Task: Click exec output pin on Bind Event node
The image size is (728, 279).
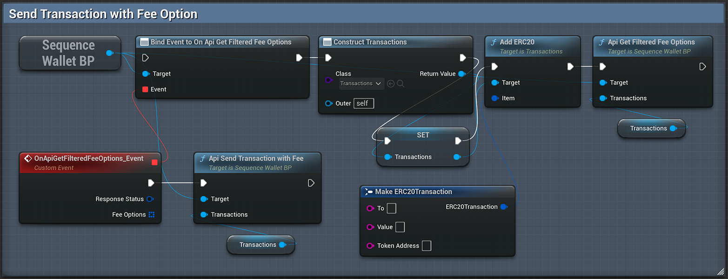Action: [x=299, y=58]
